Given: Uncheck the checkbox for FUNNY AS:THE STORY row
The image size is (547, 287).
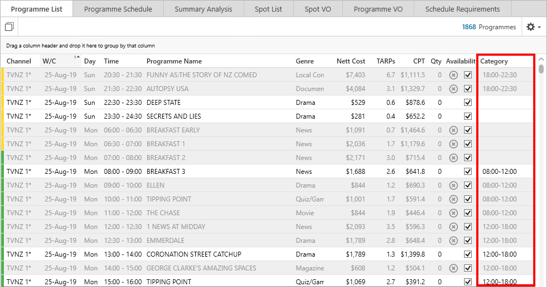Looking at the screenshot, I should tap(468, 75).
